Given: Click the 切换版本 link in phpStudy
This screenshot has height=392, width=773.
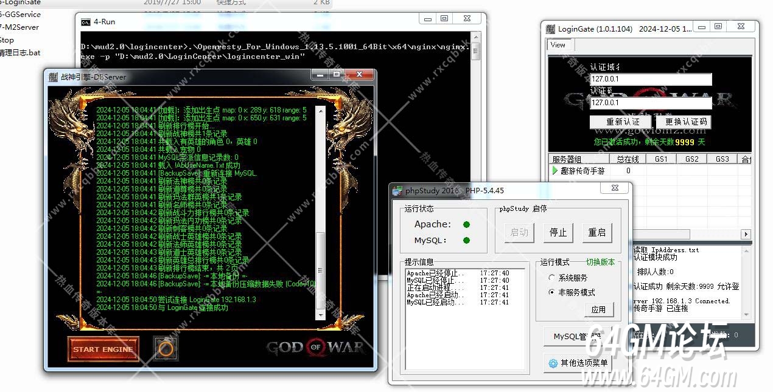Looking at the screenshot, I should pos(600,262).
